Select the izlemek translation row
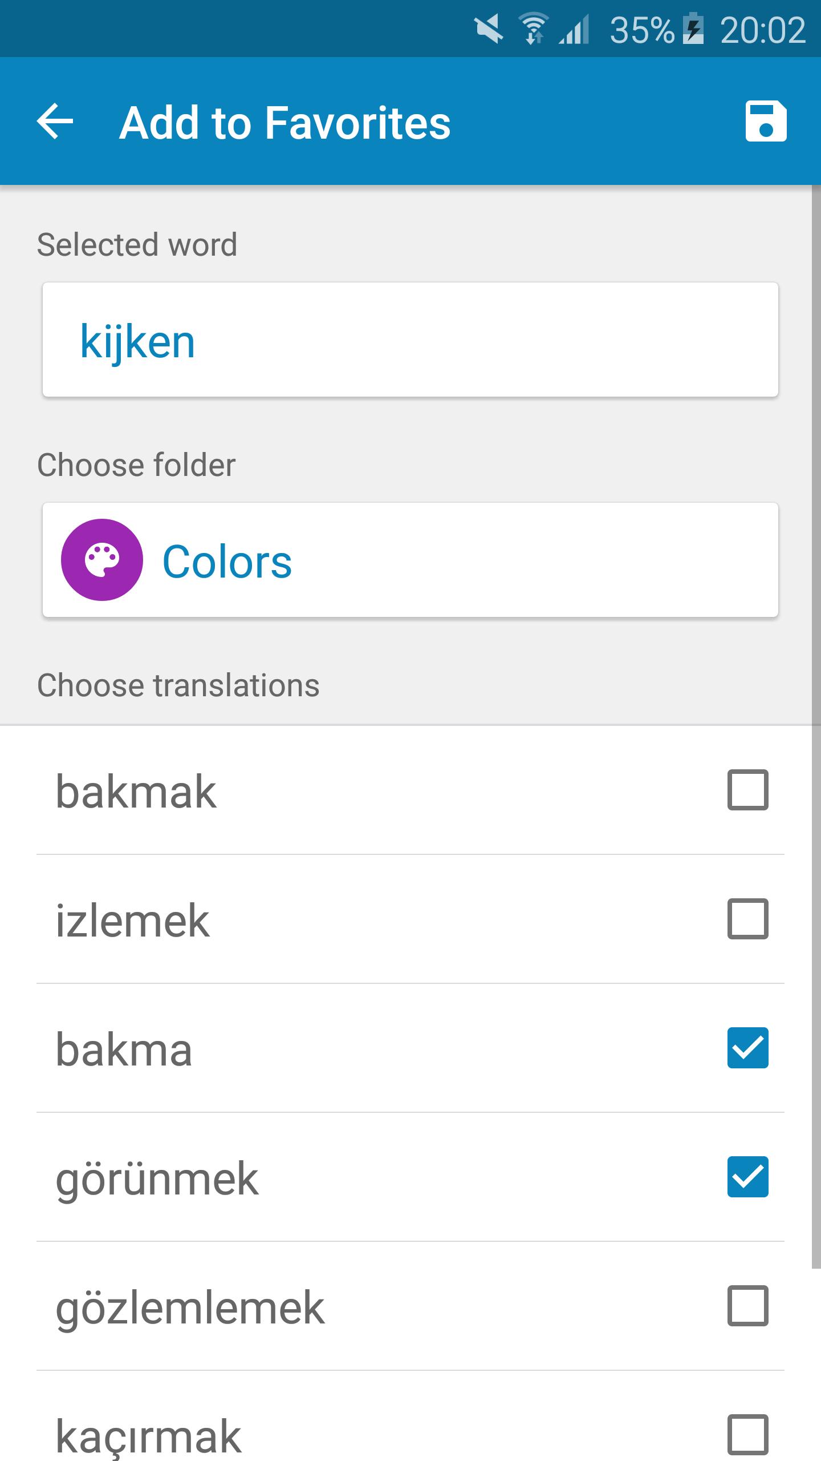Viewport: 821px width, 1461px height. click(x=410, y=919)
